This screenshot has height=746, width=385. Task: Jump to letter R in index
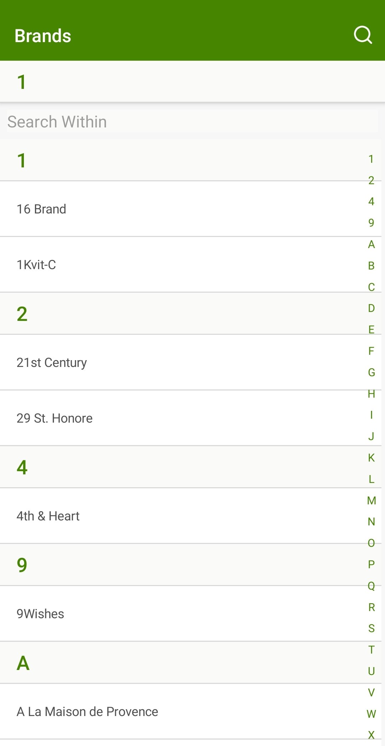[x=371, y=607]
